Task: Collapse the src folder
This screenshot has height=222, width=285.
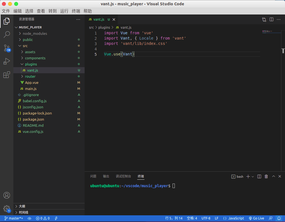Action: [49, 46]
